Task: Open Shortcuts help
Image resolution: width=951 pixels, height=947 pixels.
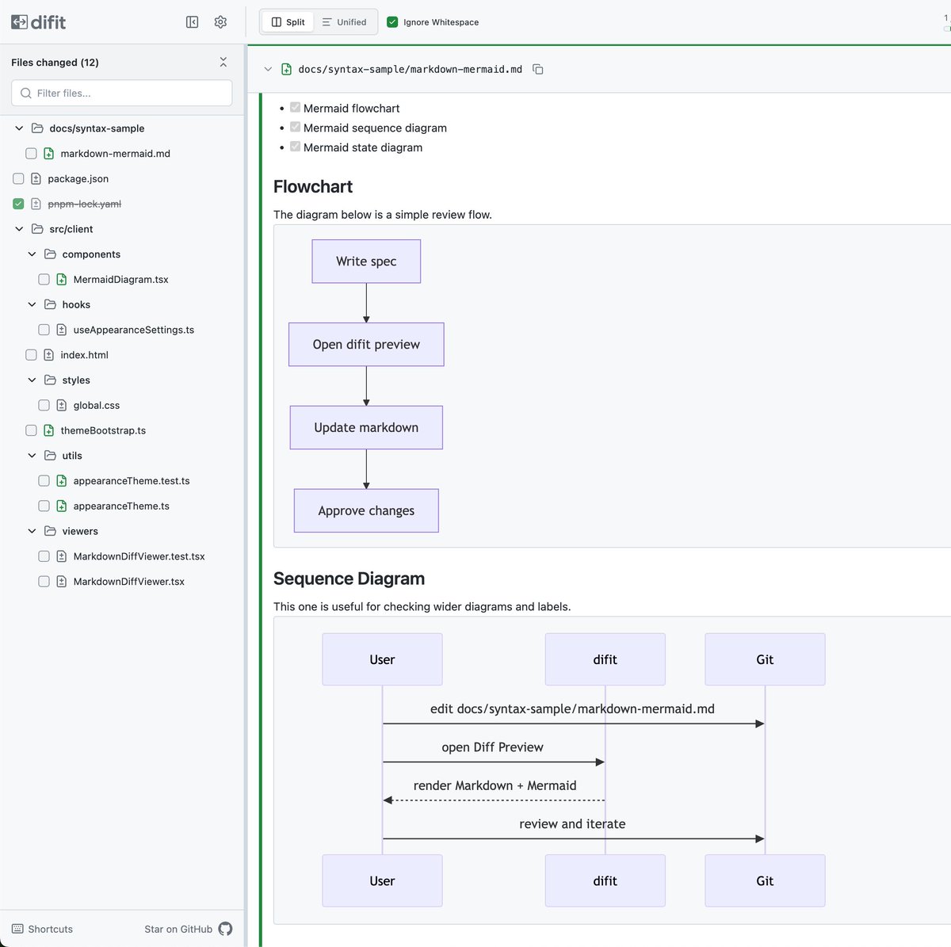Action: click(x=42, y=929)
